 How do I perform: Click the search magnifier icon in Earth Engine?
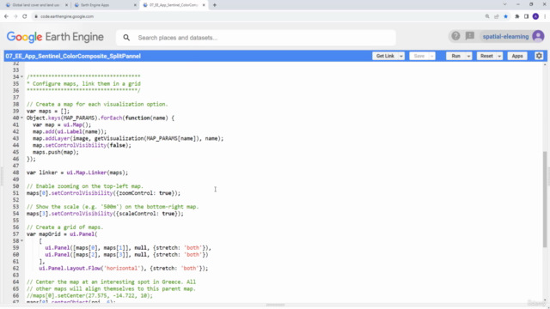point(126,38)
